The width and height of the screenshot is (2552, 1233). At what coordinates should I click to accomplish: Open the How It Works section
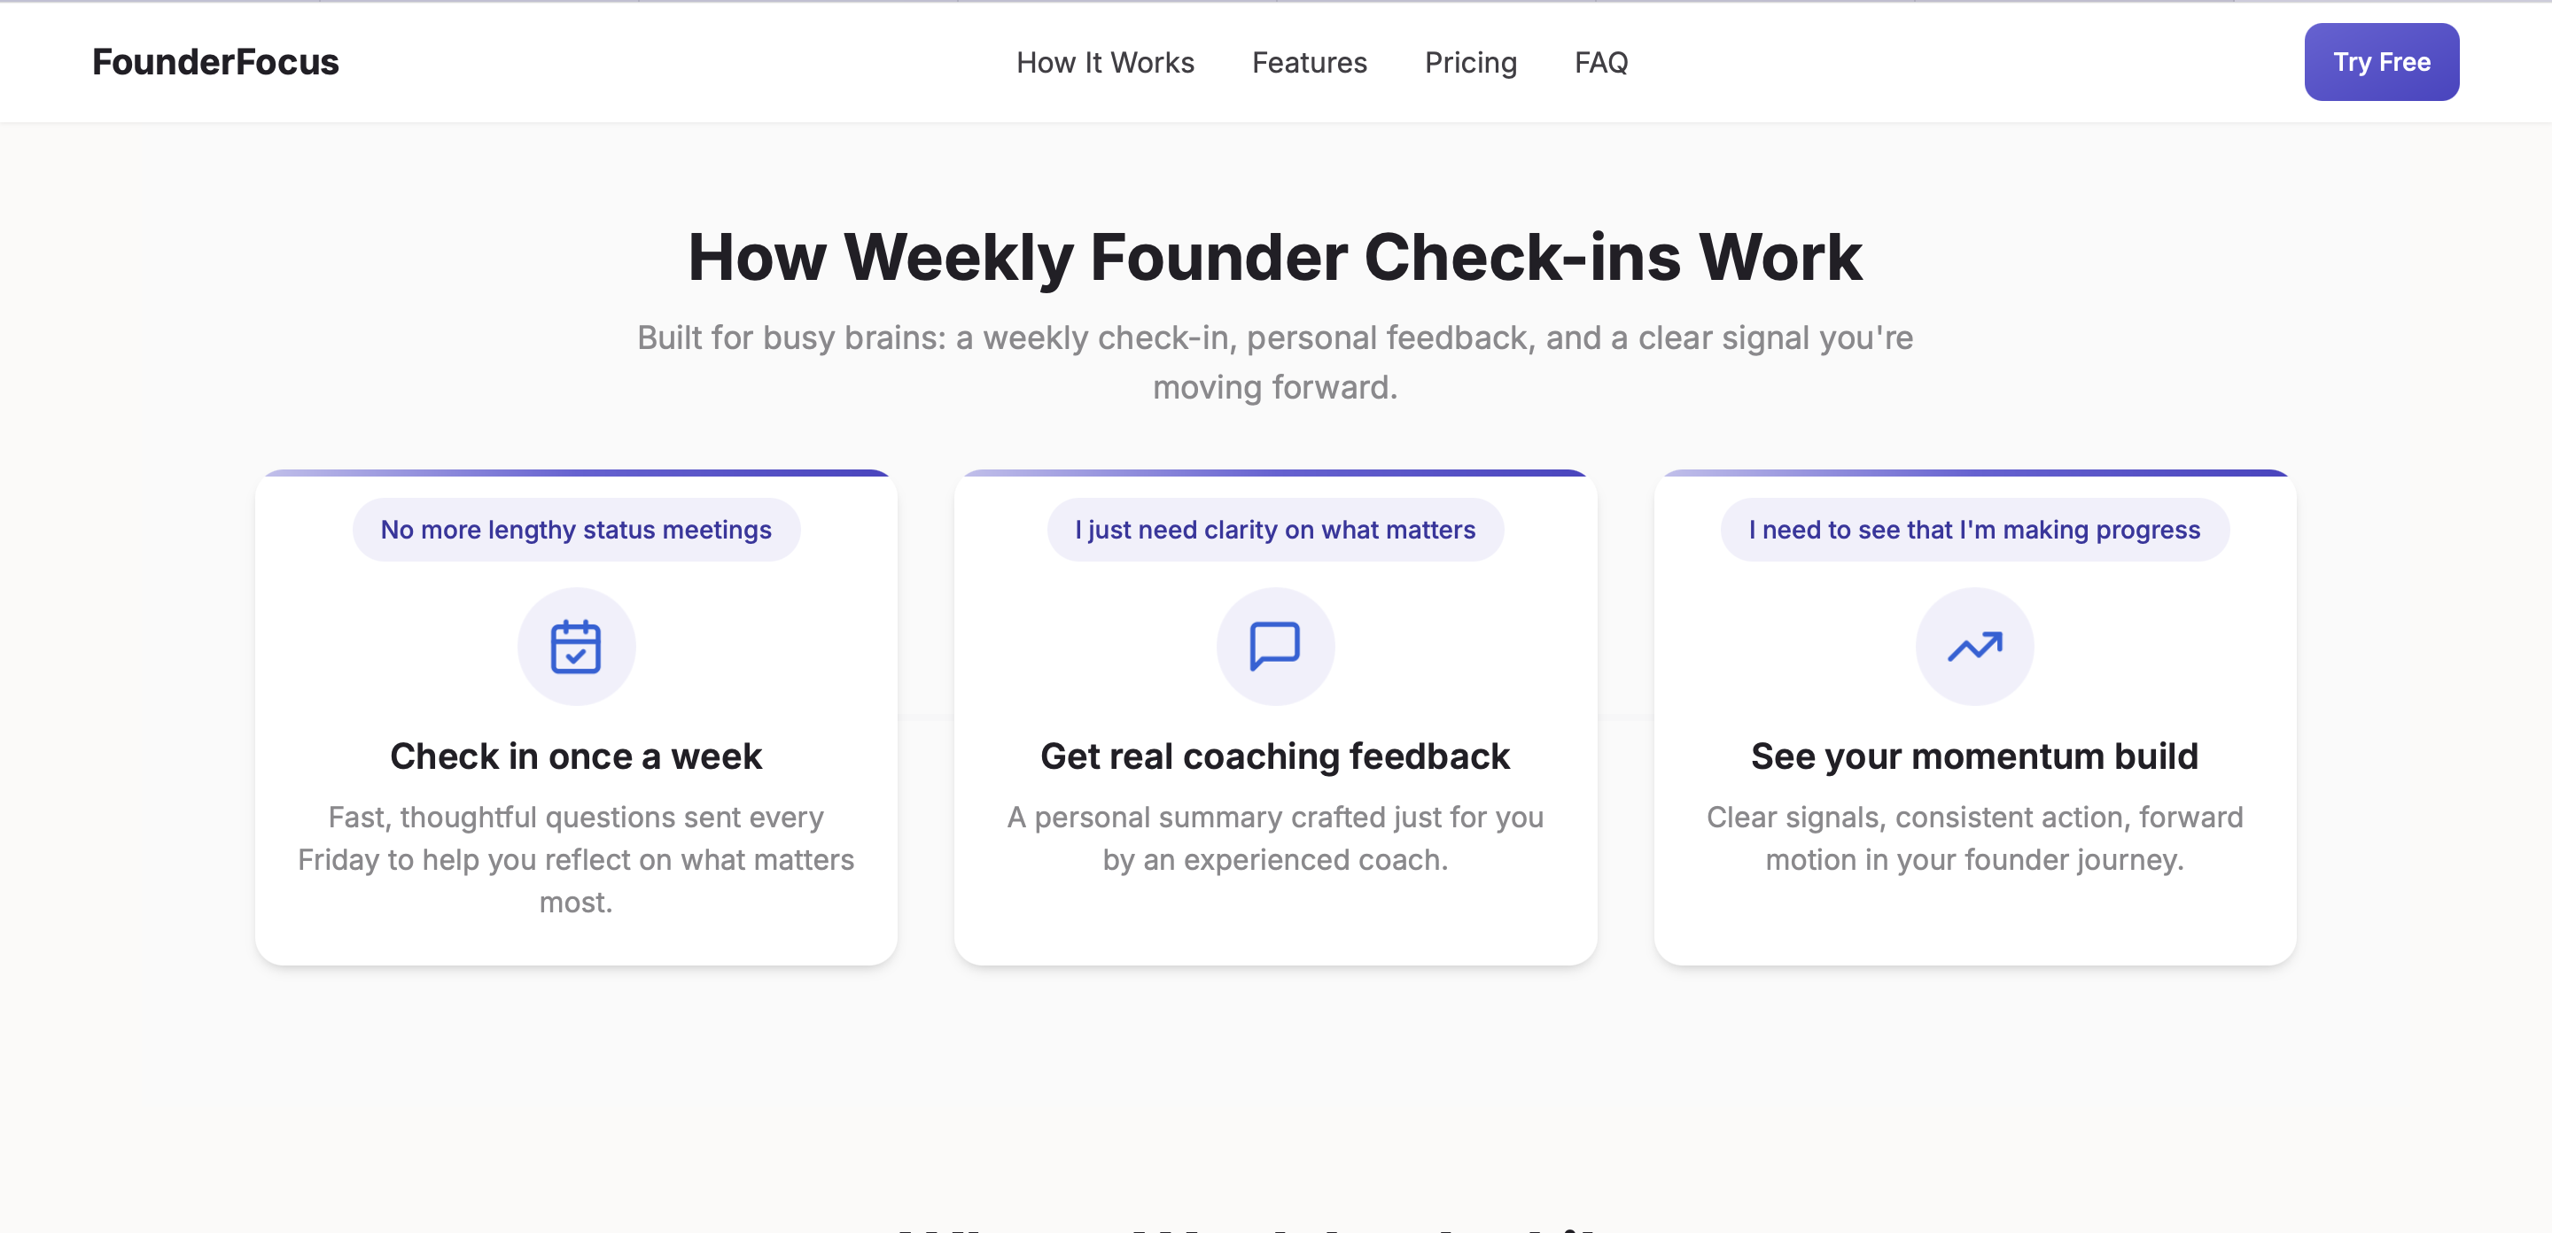1105,62
